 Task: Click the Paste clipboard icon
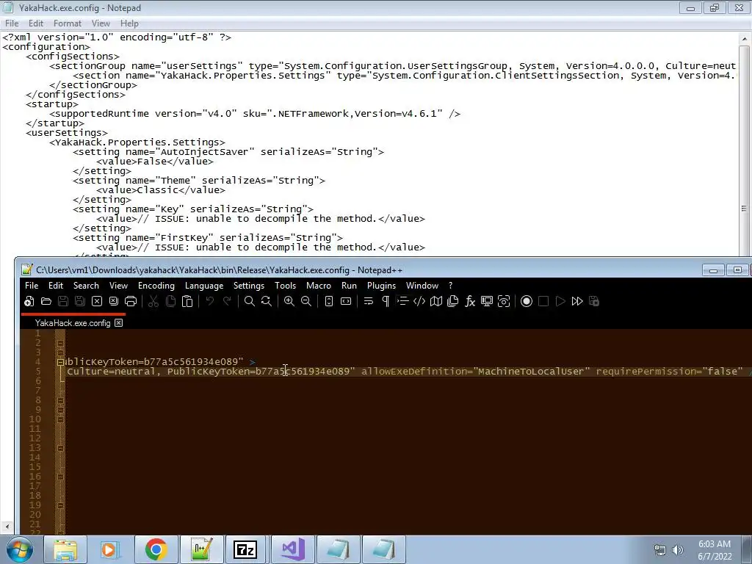pos(187,301)
